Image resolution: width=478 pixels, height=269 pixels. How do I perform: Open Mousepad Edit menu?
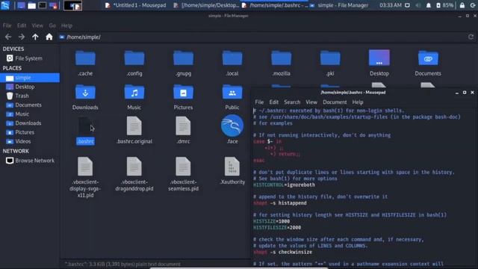click(273, 102)
